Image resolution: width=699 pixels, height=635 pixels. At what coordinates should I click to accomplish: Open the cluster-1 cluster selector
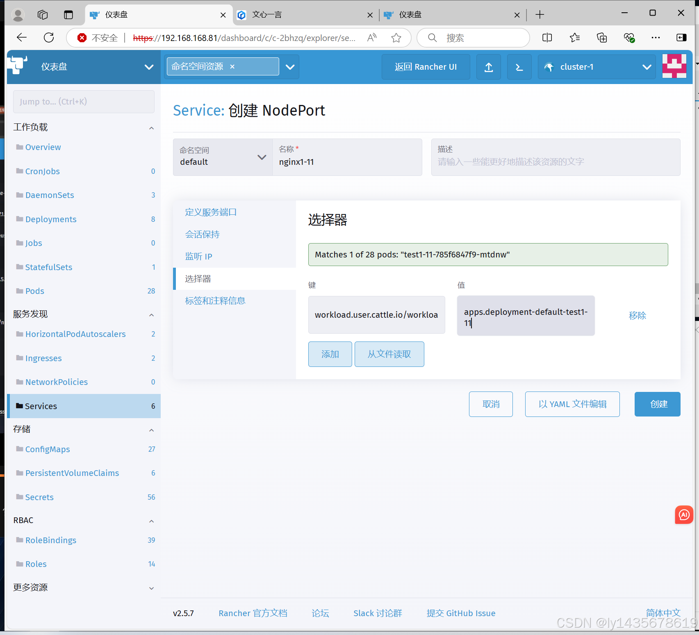tap(597, 67)
